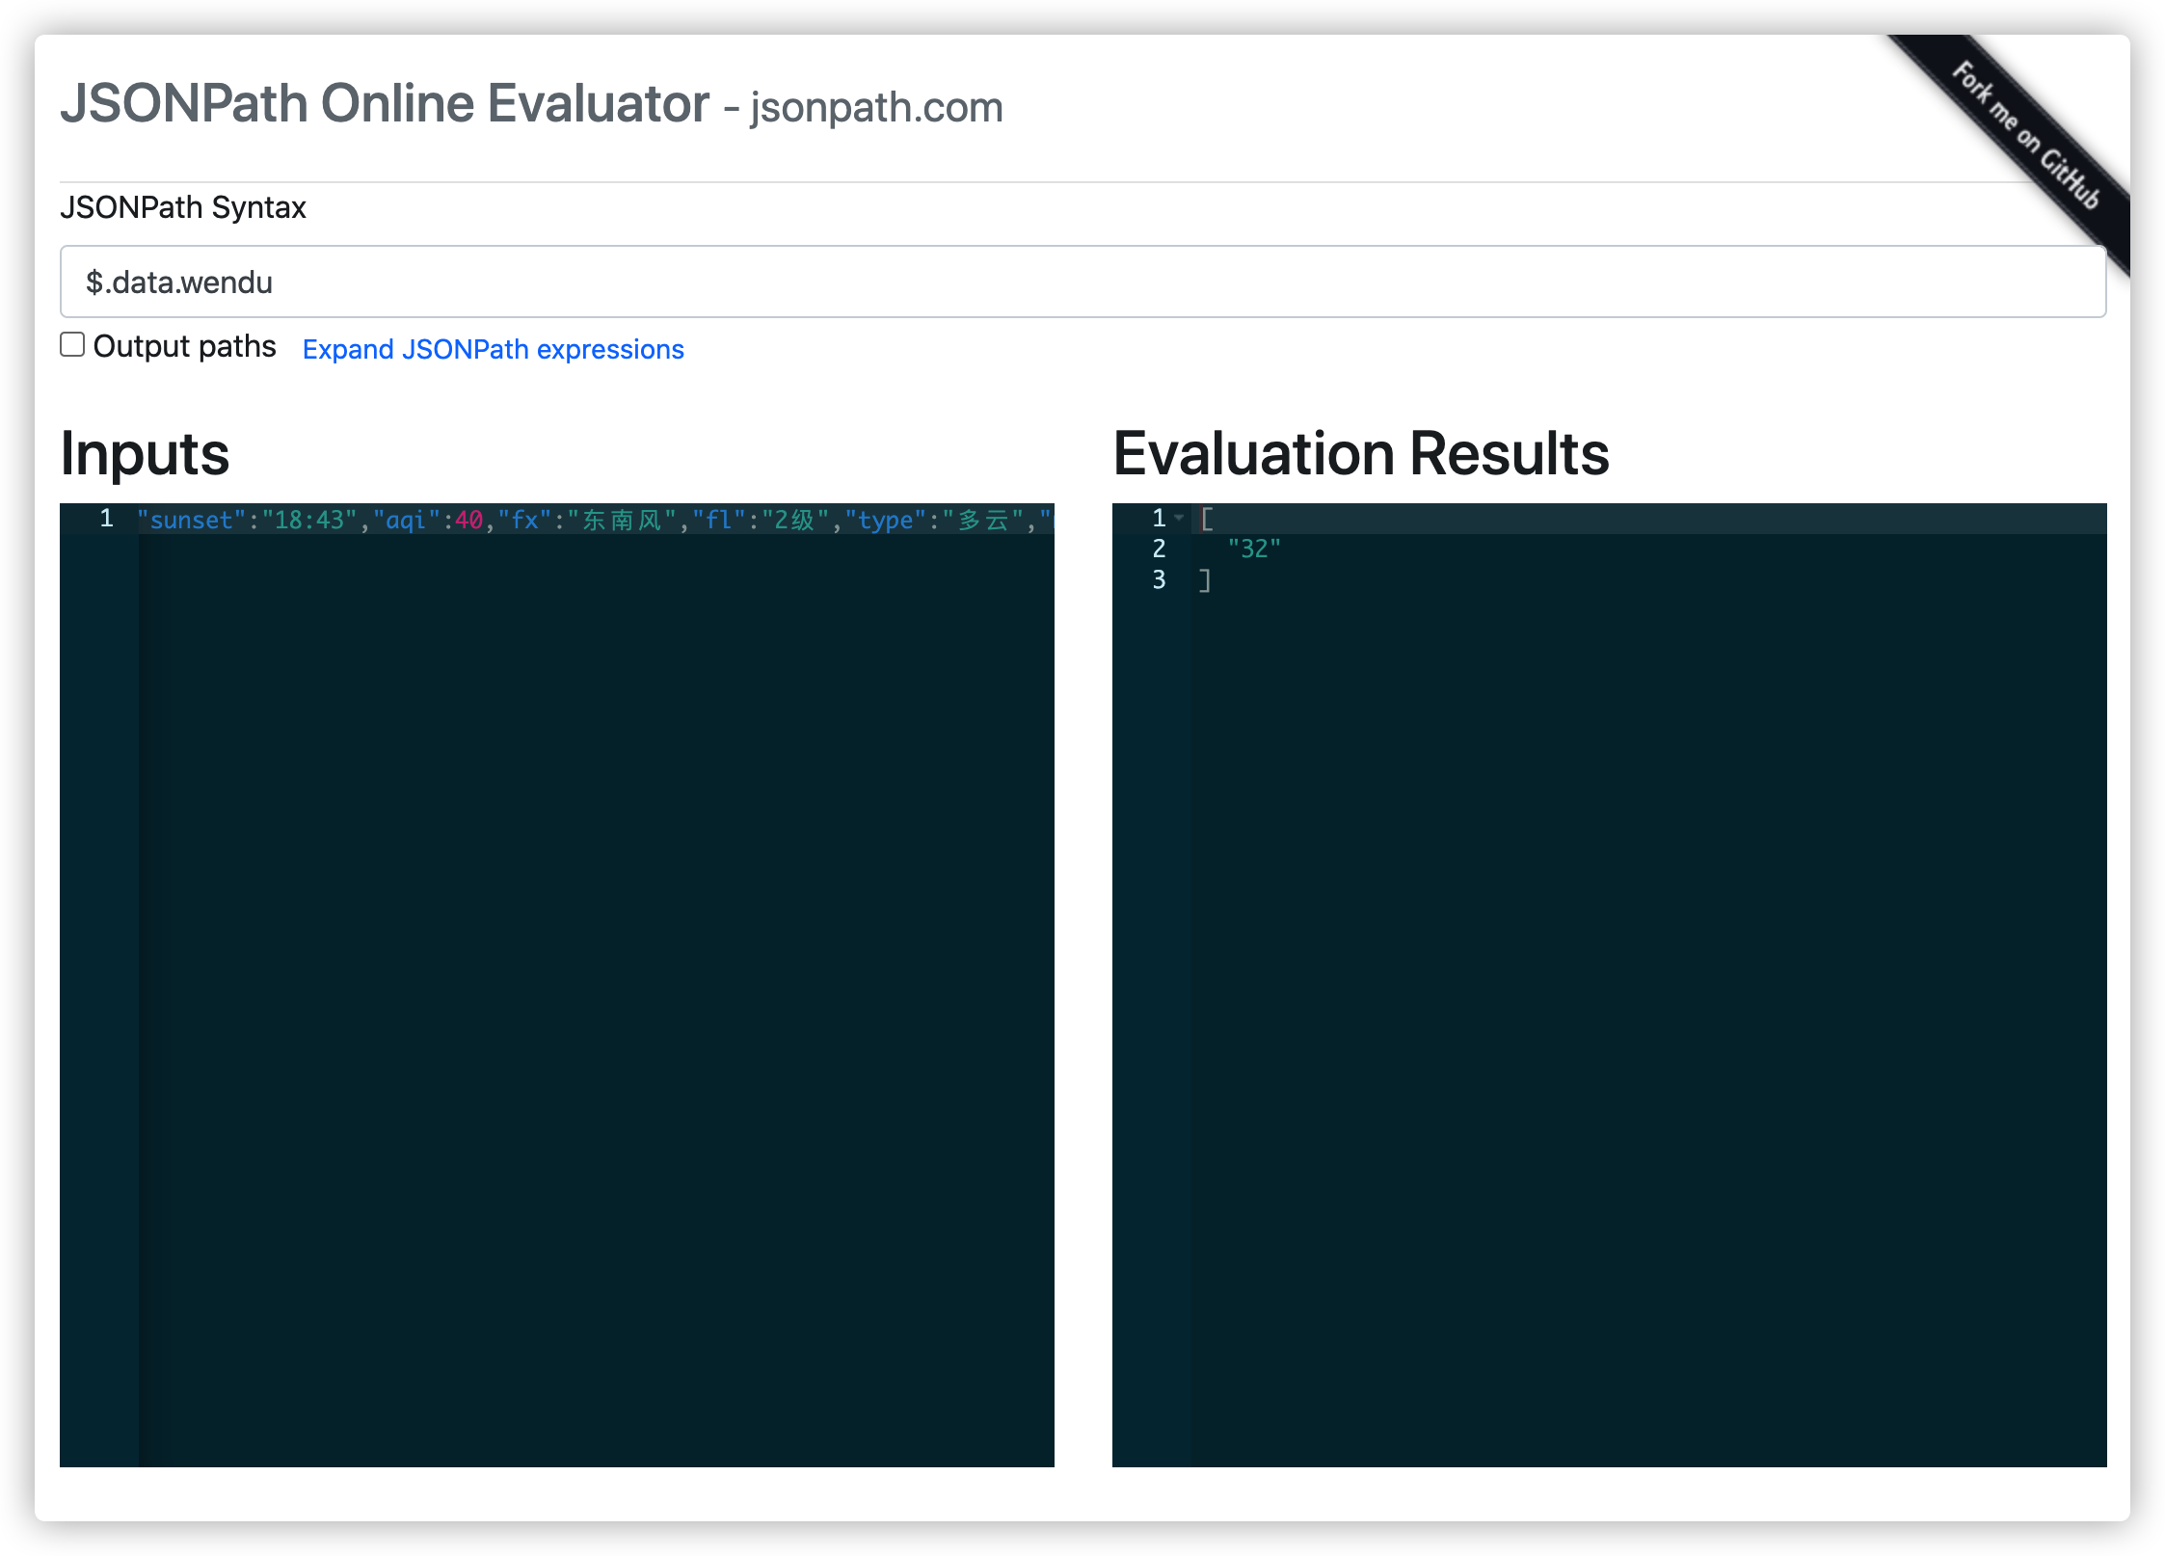
Task: Click the closing bracket on results line 3
Action: coord(1204,578)
